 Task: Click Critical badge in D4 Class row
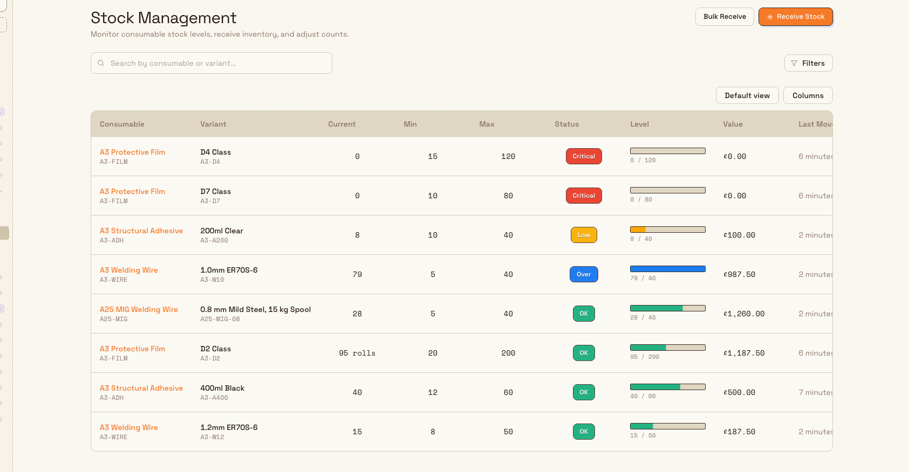click(584, 156)
